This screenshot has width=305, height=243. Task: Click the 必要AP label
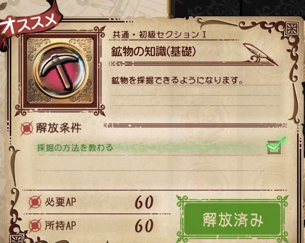[60, 202]
